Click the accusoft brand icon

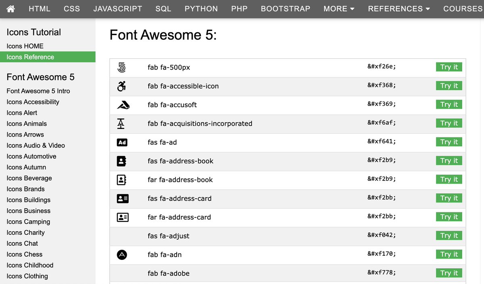pyautogui.click(x=123, y=105)
